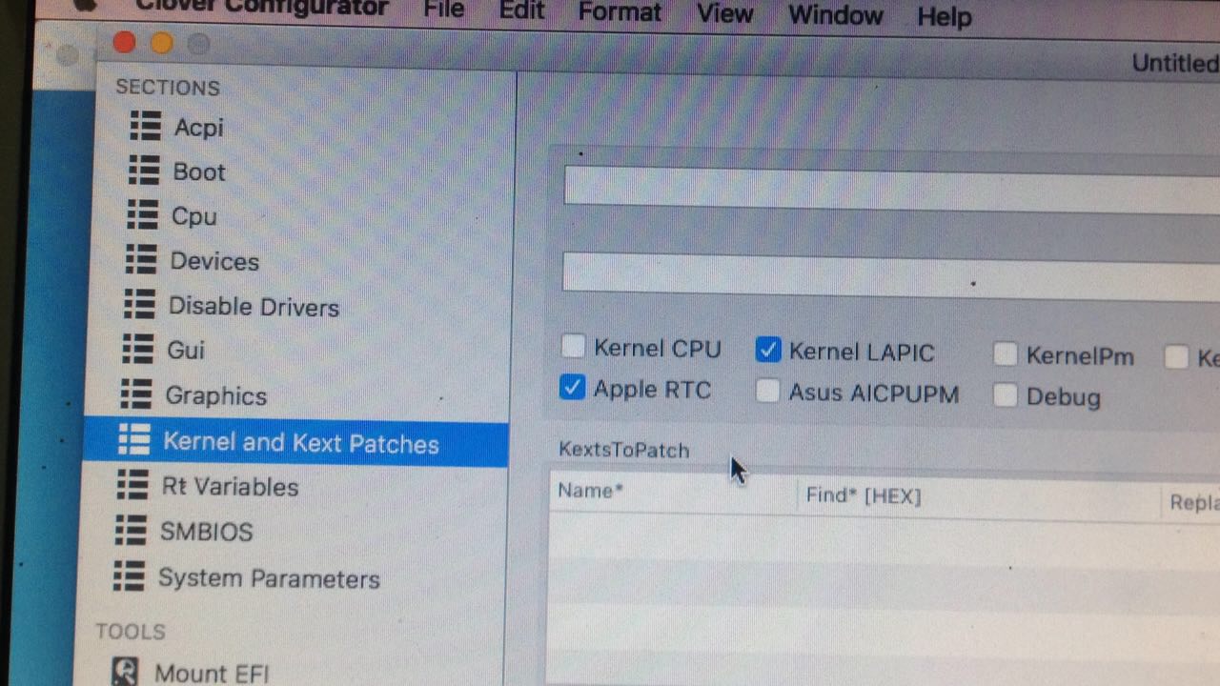The image size is (1220, 686).
Task: Click the Disable Drivers list icon
Action: [x=139, y=305]
